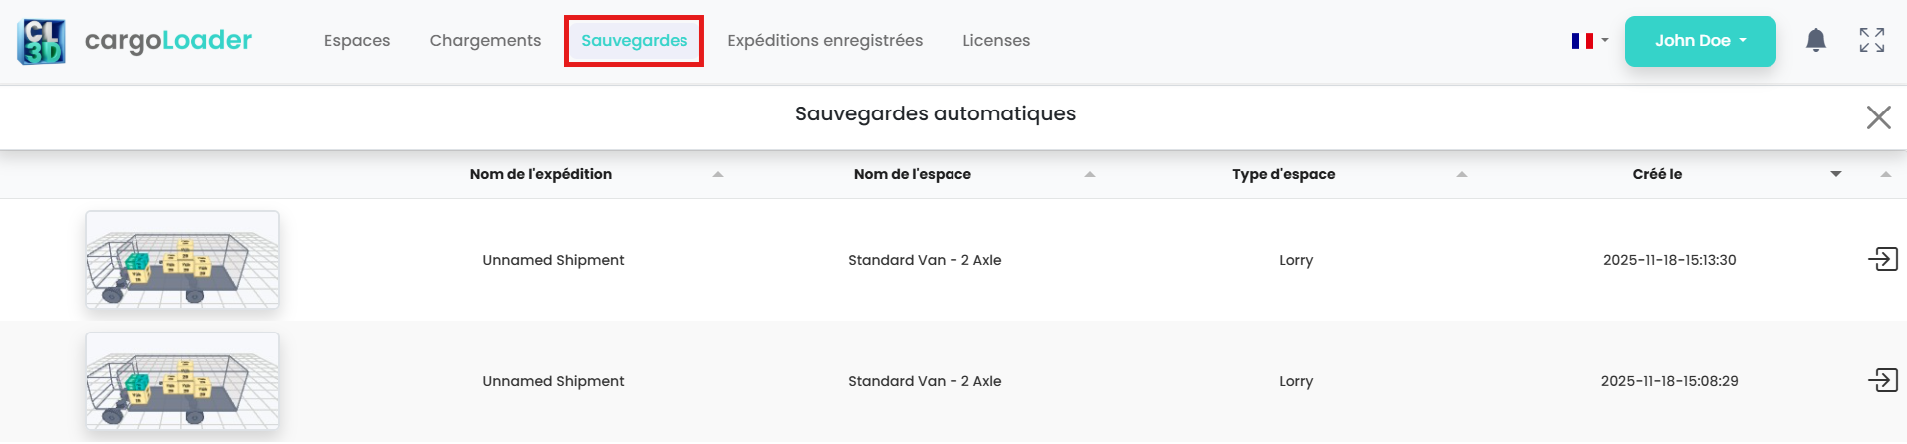
Task: Sort by Nom de l'expédition arrow
Action: pos(718,175)
